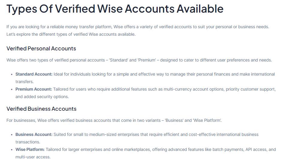Click the 'Verified Personal Accounts' subheading
The height and width of the screenshot is (165, 283).
click(x=41, y=49)
